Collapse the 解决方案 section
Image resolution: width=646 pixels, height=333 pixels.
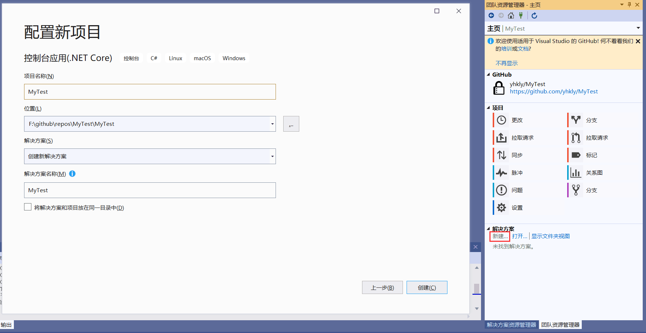[488, 229]
